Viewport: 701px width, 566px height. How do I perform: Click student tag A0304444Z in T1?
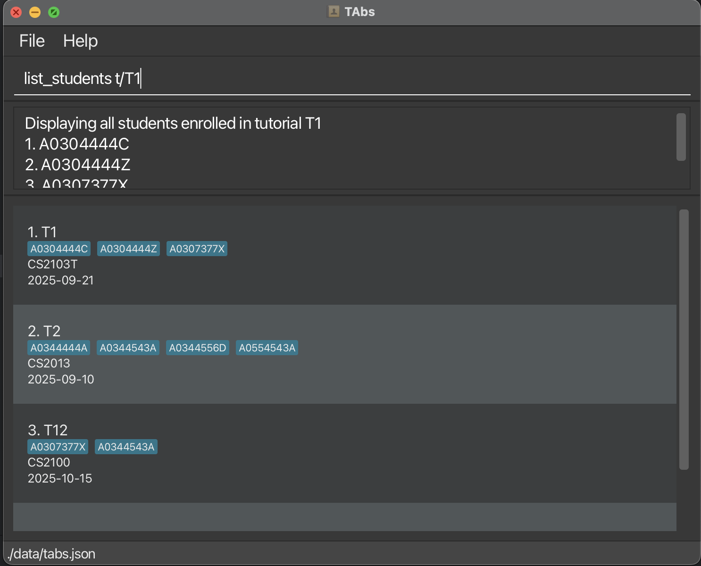(128, 249)
